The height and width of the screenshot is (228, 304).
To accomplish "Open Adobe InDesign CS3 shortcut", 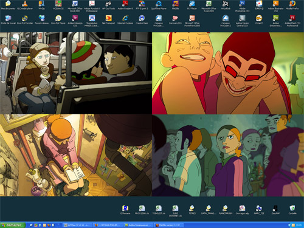I will coord(75,21).
